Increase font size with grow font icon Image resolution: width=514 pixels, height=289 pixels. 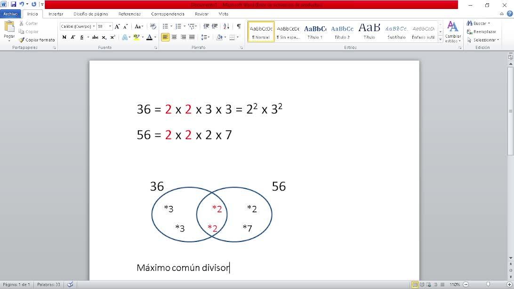click(x=117, y=26)
